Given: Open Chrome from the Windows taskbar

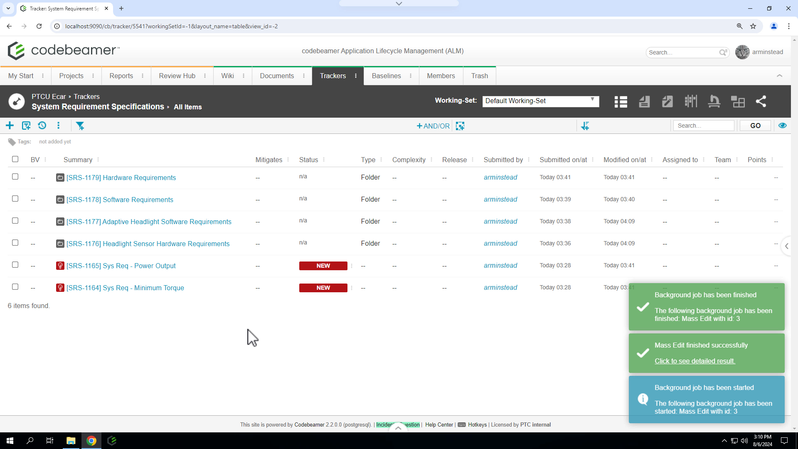Looking at the screenshot, I should coord(91,441).
